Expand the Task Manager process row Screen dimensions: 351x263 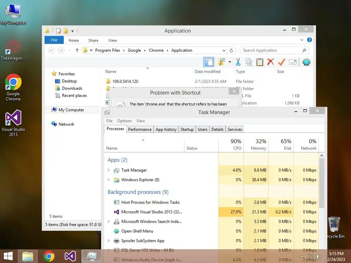109,170
